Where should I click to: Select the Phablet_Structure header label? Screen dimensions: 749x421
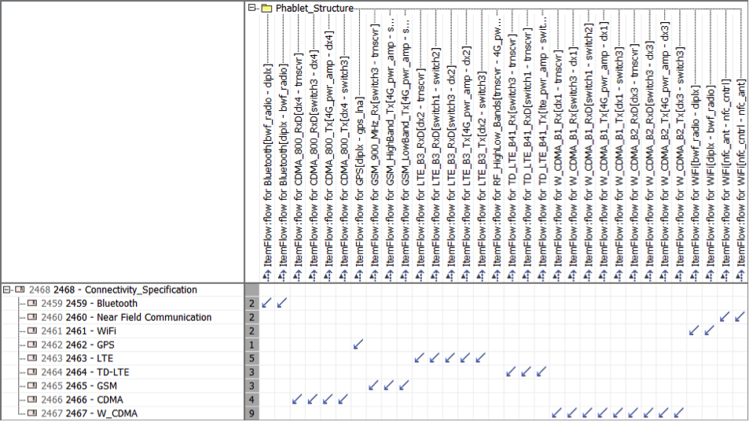(x=314, y=8)
